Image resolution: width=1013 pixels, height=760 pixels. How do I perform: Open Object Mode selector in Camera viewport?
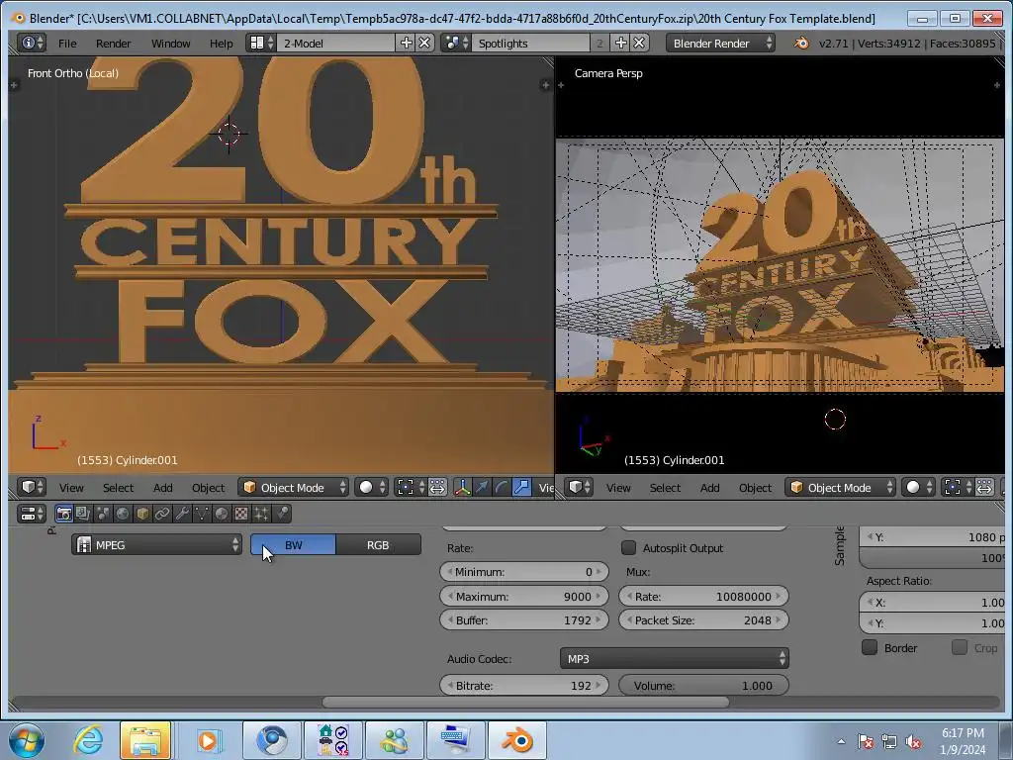point(841,487)
